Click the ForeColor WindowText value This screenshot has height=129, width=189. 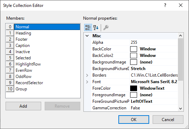click(x=152, y=88)
